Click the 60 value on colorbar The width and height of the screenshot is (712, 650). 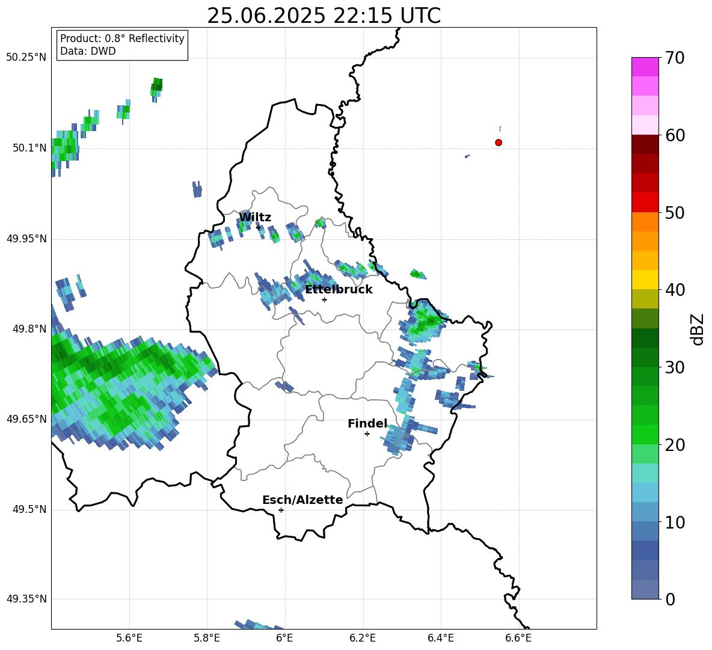tap(675, 135)
